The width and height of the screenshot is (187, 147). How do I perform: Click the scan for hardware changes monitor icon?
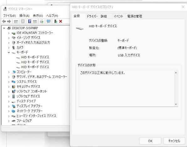pos(49,21)
